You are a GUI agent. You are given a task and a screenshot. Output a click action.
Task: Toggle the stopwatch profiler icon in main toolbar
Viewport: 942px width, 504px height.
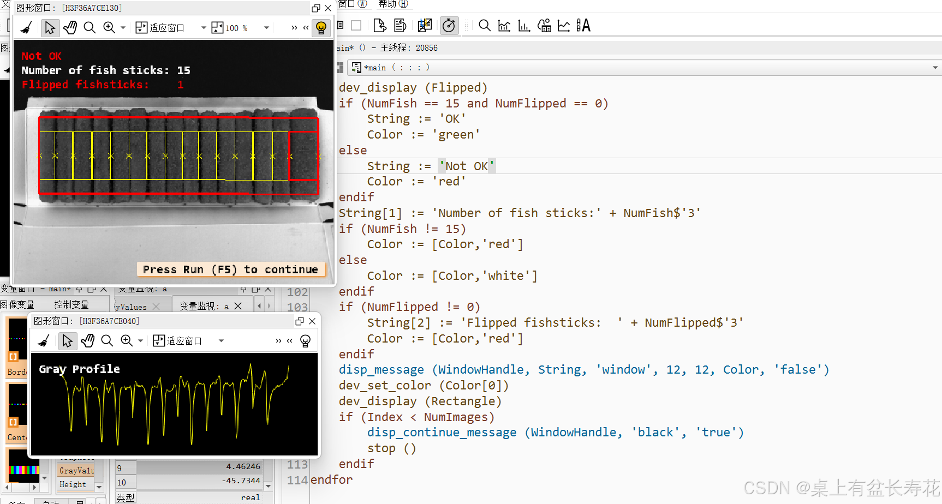point(449,26)
